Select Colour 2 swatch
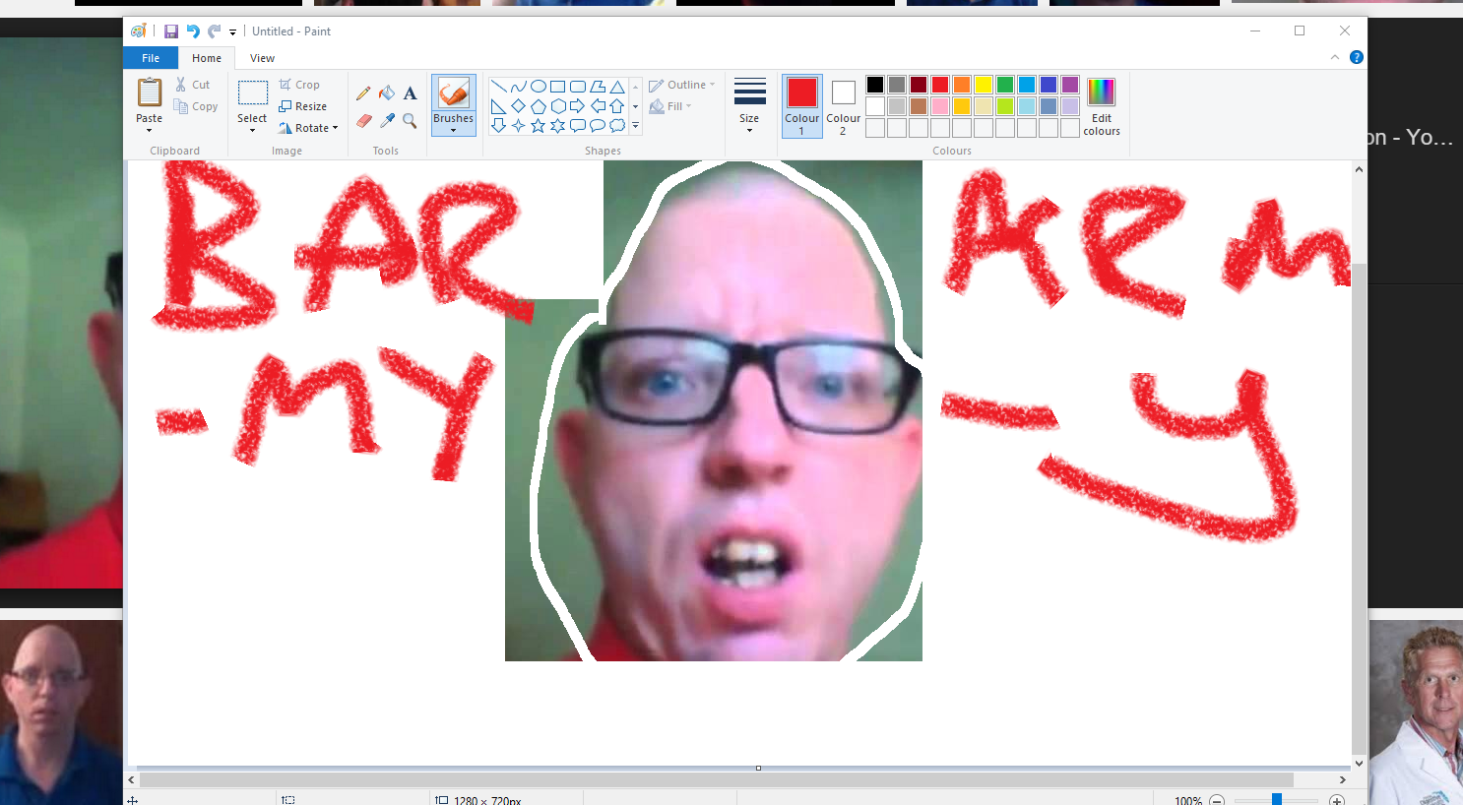Screen dimensions: 1463x805 843,105
